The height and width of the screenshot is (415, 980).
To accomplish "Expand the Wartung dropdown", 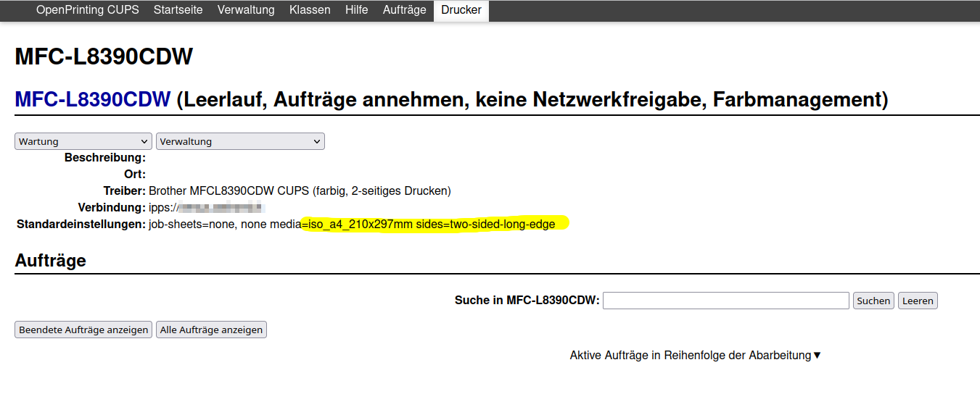I will [83, 141].
